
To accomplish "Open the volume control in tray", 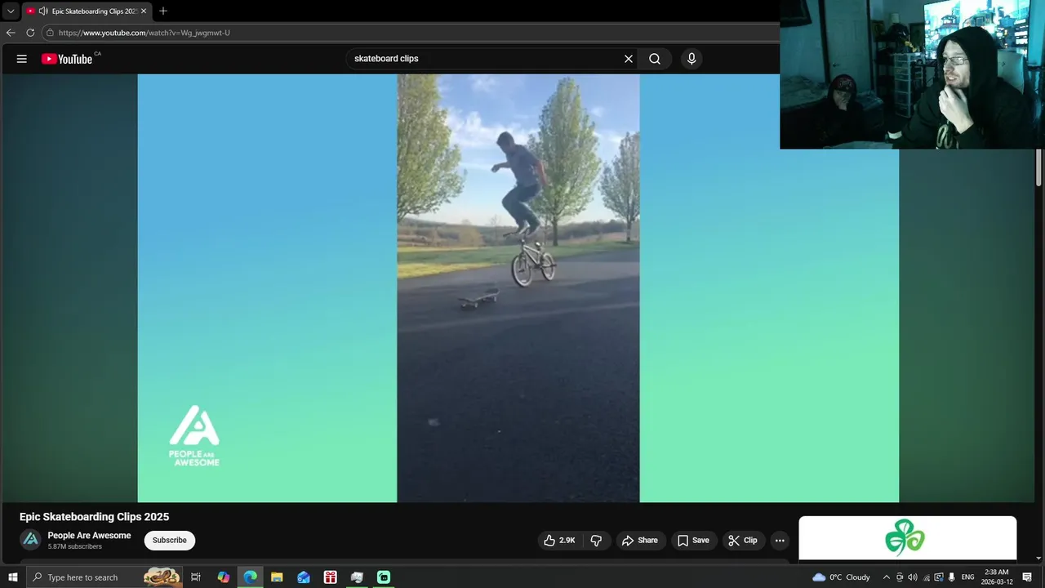I will (x=913, y=577).
